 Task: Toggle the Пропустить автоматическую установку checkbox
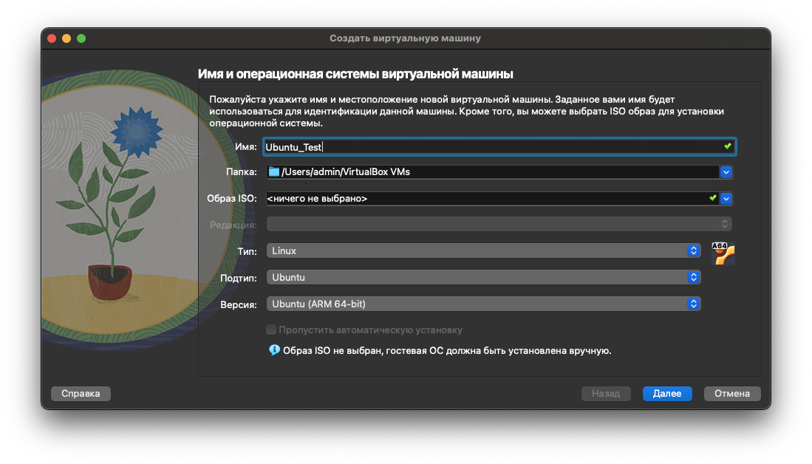pos(271,330)
